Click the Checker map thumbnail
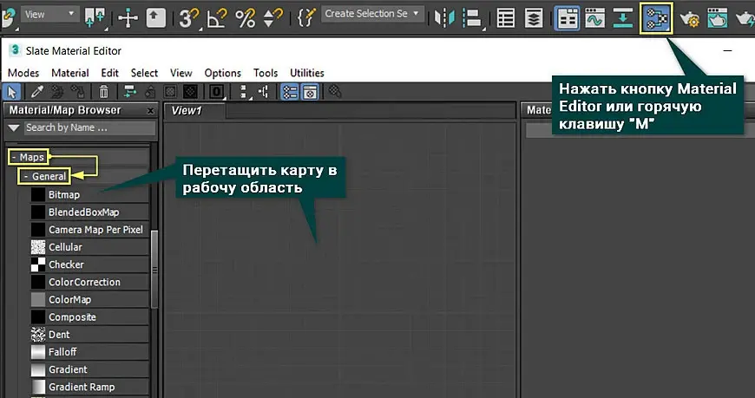This screenshot has width=755, height=398. coord(38,264)
